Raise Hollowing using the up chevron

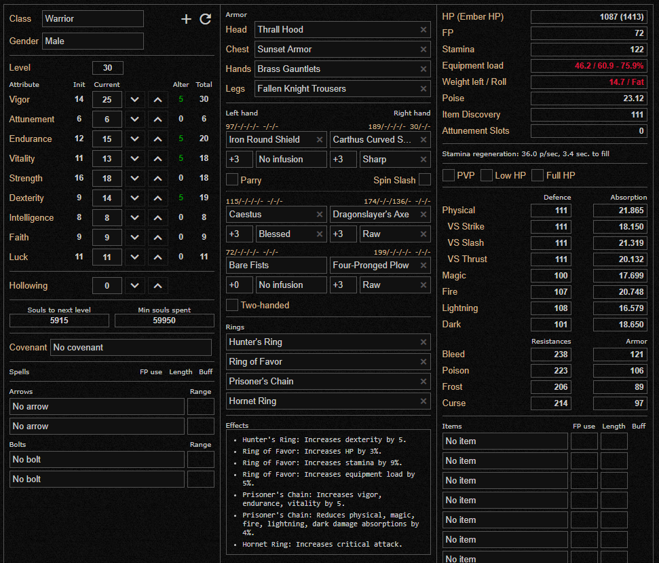click(x=157, y=286)
